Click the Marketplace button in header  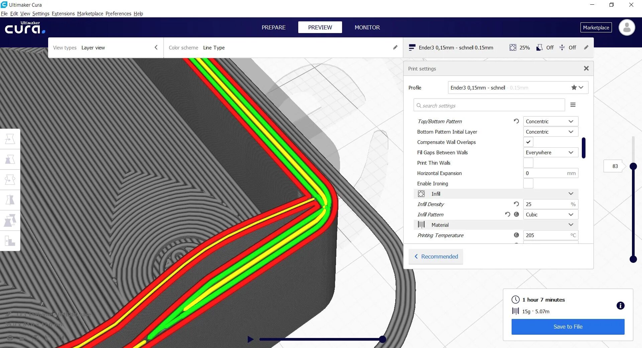(596, 27)
